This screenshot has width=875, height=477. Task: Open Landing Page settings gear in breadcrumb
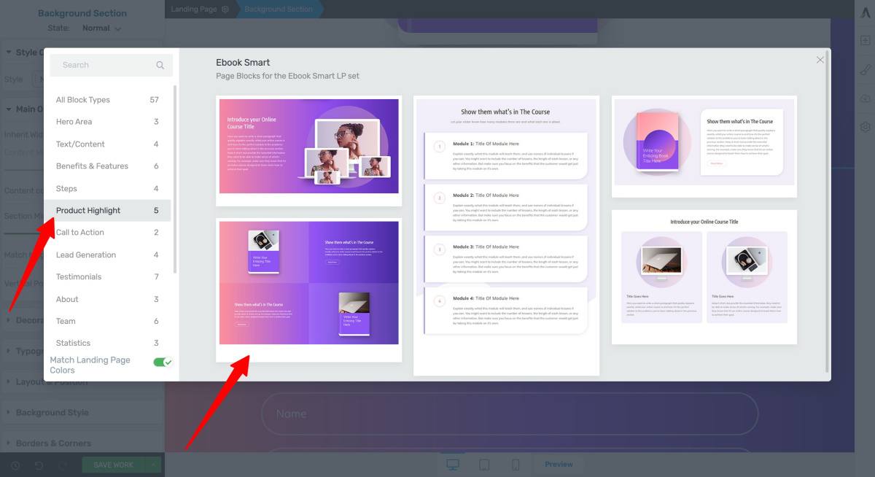pos(225,9)
